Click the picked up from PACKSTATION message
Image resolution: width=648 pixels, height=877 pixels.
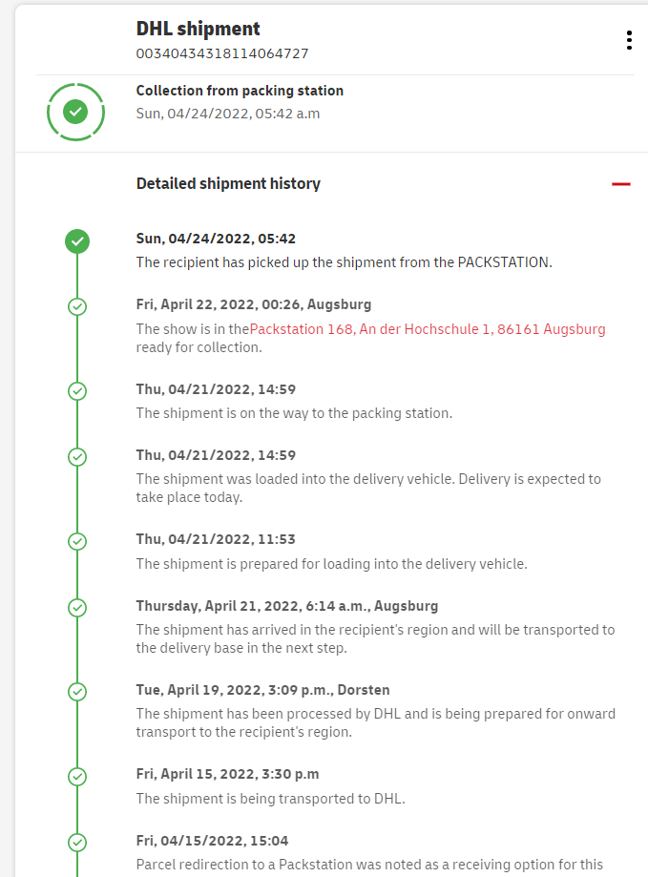point(344,262)
